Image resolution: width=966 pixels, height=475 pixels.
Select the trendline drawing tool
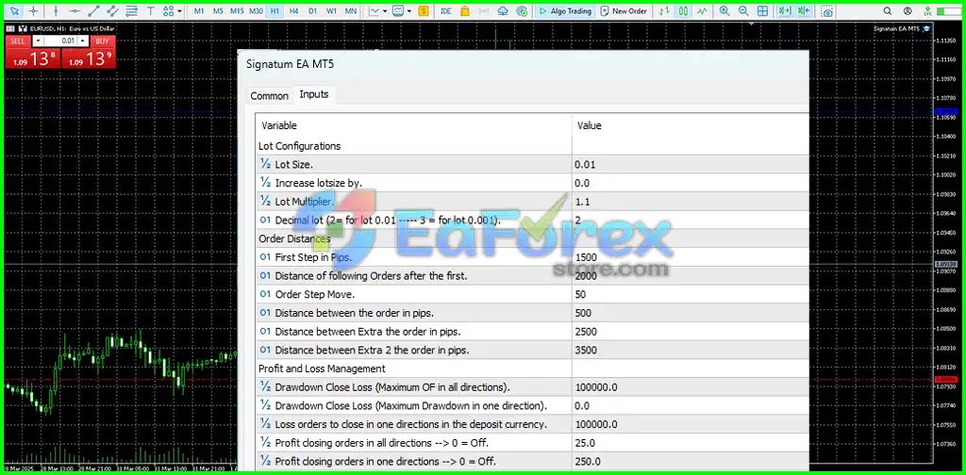[93, 11]
